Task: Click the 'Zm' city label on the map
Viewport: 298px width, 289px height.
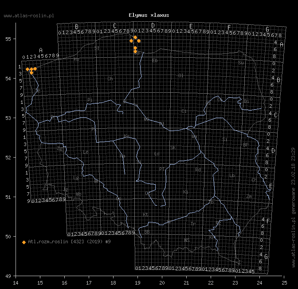Action: pos(249,196)
